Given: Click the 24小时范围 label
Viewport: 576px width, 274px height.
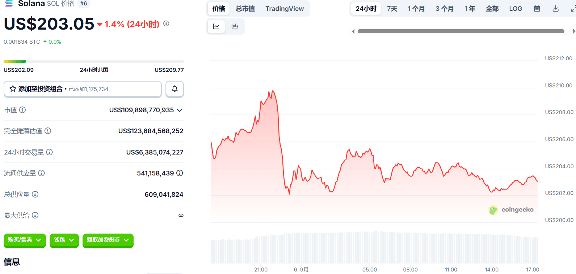Looking at the screenshot, I should (94, 70).
